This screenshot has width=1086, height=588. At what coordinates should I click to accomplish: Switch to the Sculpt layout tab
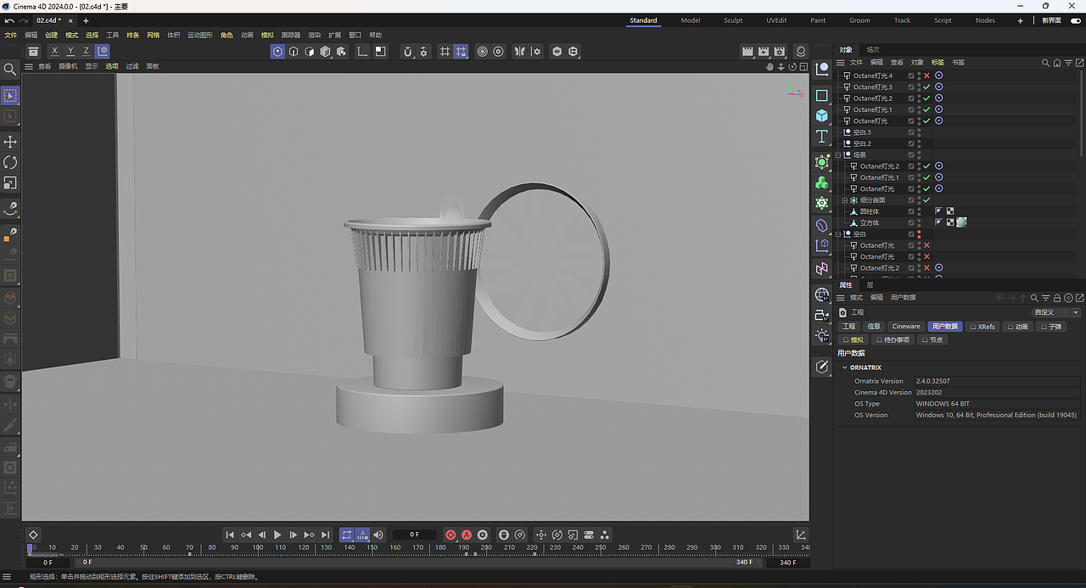(733, 20)
